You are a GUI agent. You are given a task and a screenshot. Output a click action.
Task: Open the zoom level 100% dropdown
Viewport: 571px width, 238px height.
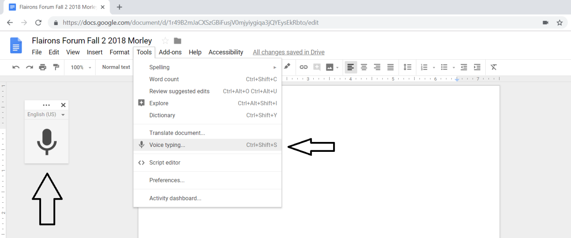81,67
